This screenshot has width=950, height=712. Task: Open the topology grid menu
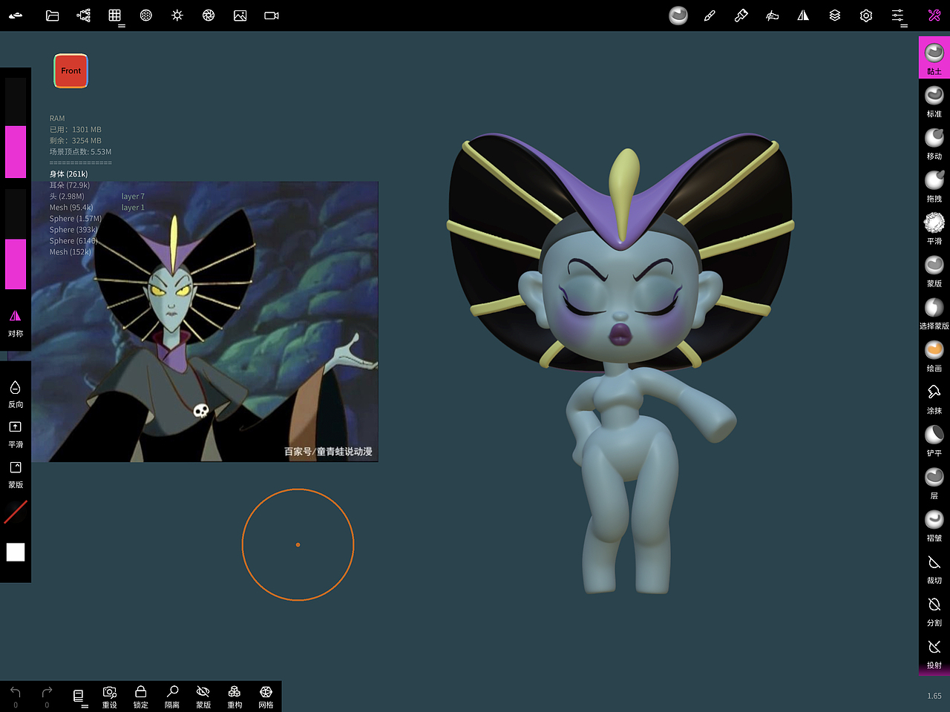[x=115, y=16]
